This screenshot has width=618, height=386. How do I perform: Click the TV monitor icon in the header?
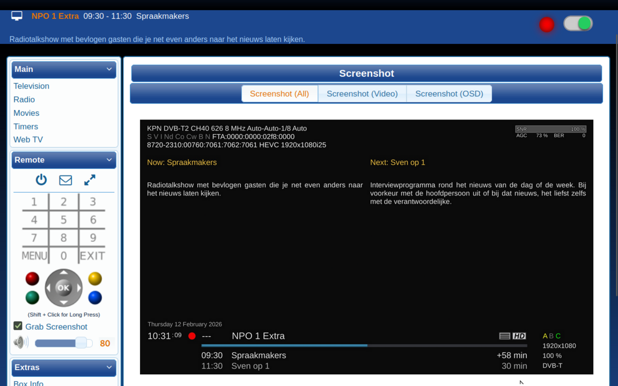click(16, 16)
